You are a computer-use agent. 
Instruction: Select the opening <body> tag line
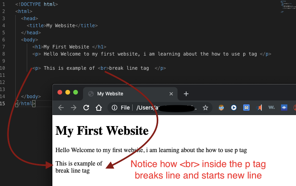30,40
